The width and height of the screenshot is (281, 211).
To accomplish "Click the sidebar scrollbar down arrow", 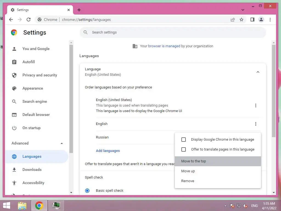I will pyautogui.click(x=71, y=193).
